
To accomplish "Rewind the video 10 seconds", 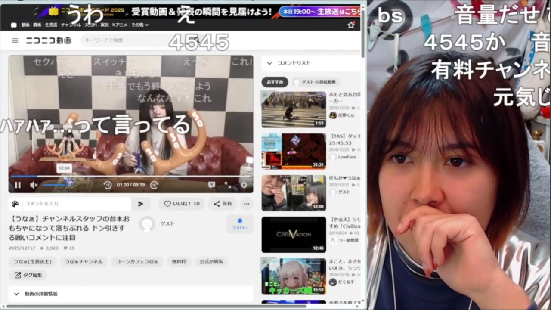I will (x=108, y=185).
